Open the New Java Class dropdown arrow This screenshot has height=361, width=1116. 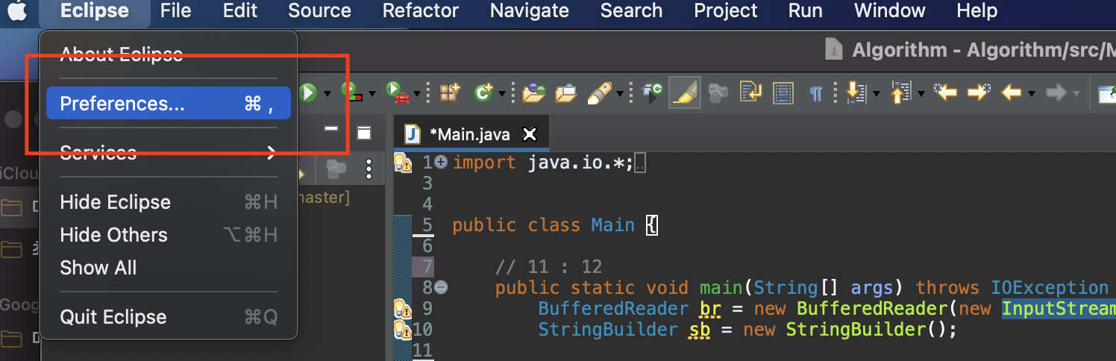tap(502, 94)
